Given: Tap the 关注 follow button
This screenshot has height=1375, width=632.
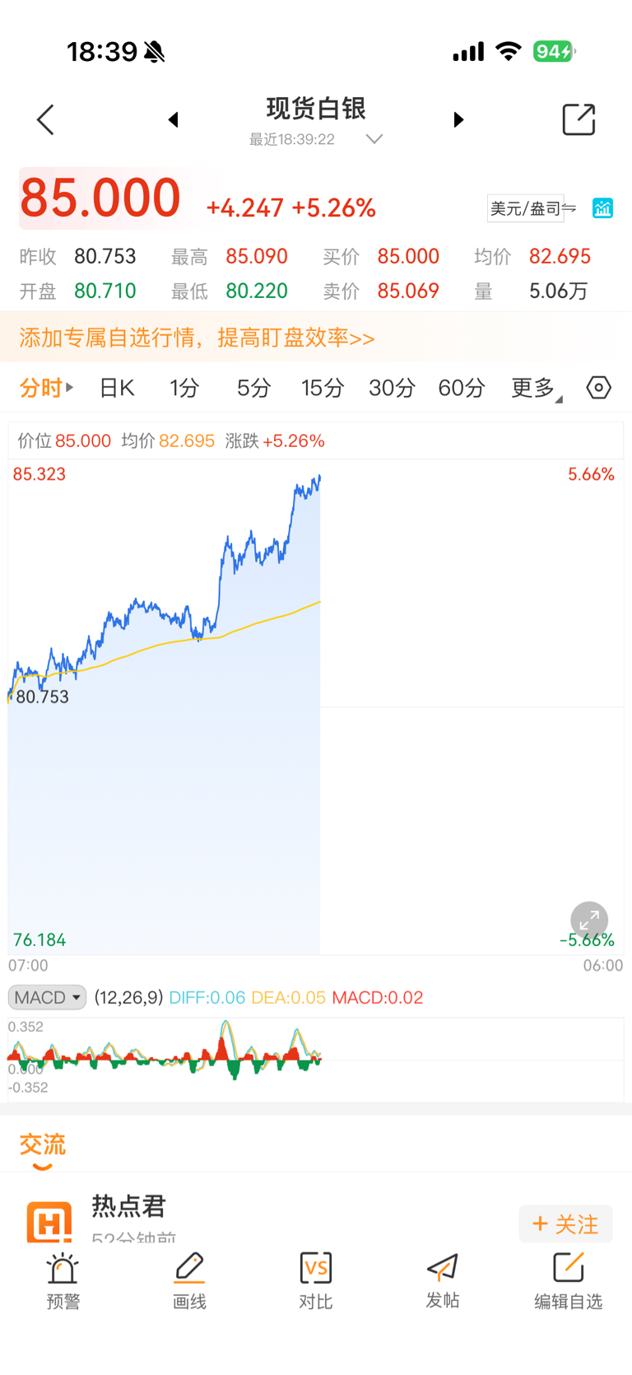Looking at the screenshot, I should pos(565,1224).
